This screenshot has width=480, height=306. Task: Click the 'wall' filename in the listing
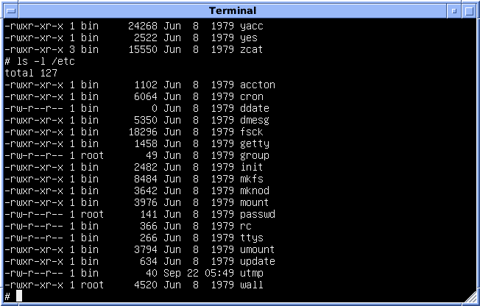(x=252, y=285)
